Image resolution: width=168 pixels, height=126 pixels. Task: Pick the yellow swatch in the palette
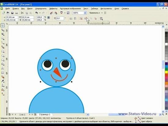click(x=166, y=72)
